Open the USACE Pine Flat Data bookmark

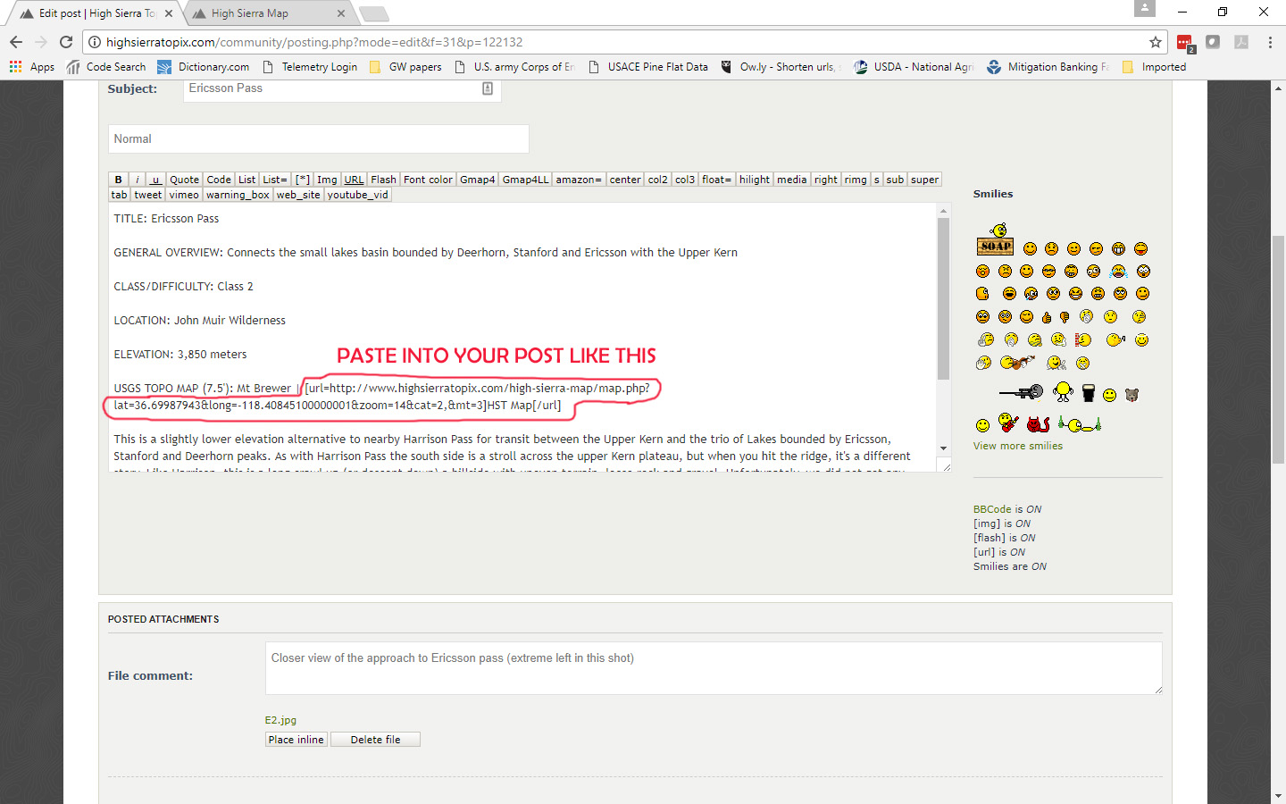(x=648, y=67)
